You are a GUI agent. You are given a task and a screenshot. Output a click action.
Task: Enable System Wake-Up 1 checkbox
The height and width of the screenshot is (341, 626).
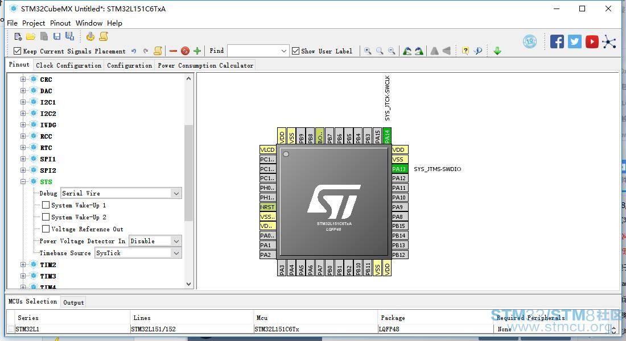[x=46, y=205]
